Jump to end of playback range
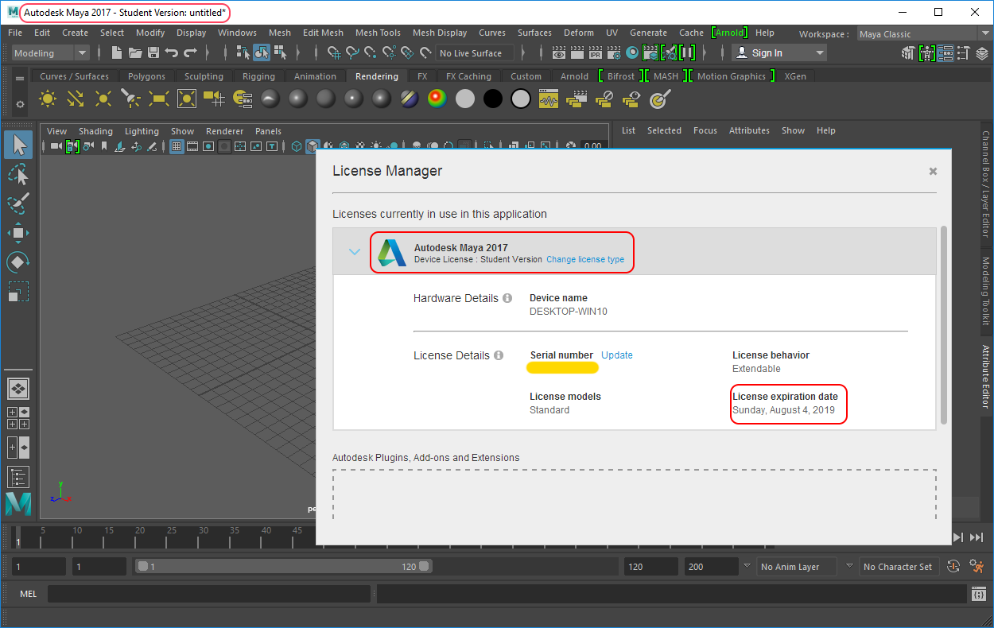Screen dimensions: 994x628 [x=977, y=537]
